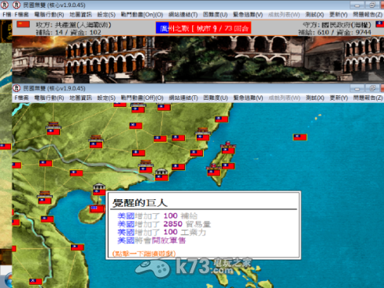This screenshot has width=384, height=288.
Task: Click 緊急逃難(V) in front window menu
Action: [x=248, y=98]
